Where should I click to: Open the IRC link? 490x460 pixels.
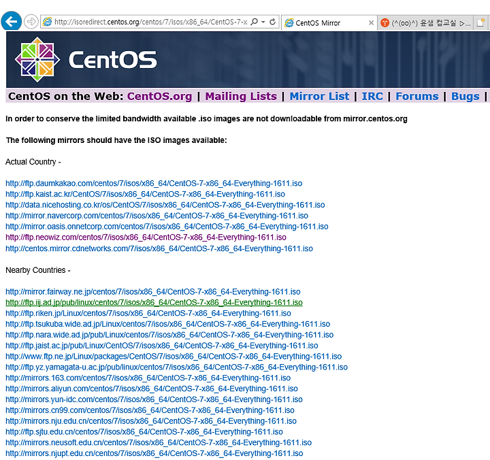[372, 96]
